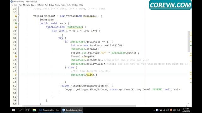This screenshot has width=202, height=113.
Task: Click horizontal scrollbar left arrow
Action: pyautogui.click(x=22, y=106)
